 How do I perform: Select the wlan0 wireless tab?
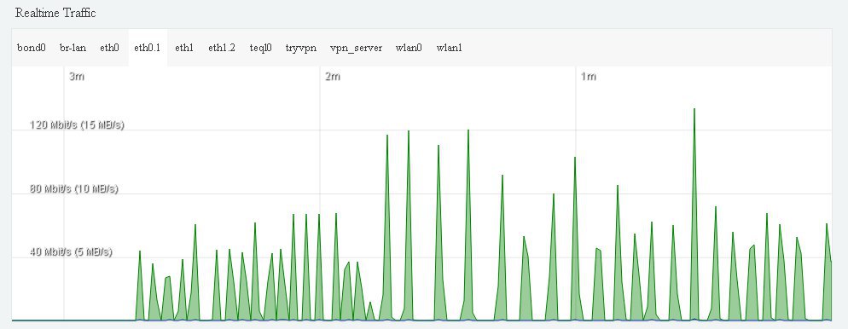click(409, 48)
